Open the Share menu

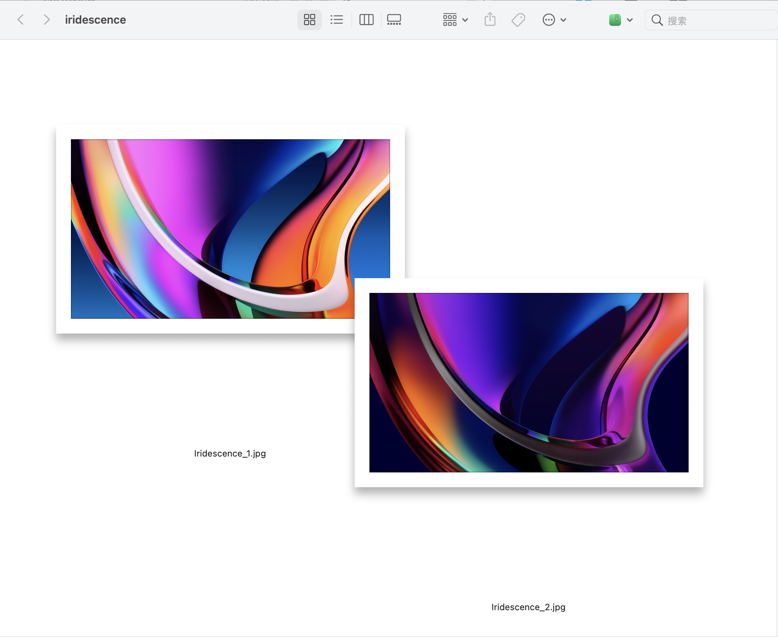click(490, 20)
